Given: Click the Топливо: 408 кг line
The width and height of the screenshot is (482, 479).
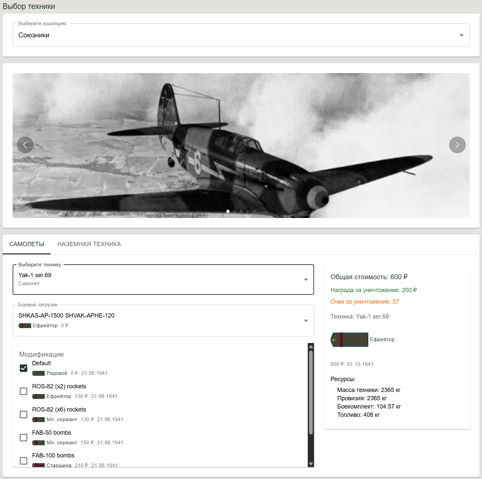Looking at the screenshot, I should [x=358, y=415].
